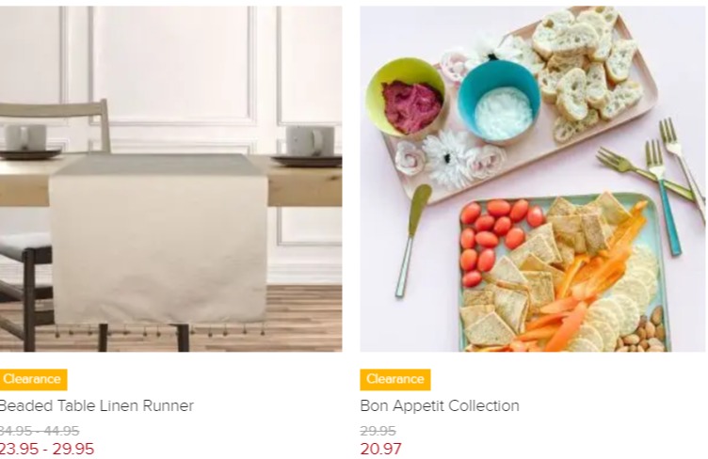The image size is (708, 459).
Task: Click the white mug right of the runner
Action: [309, 140]
